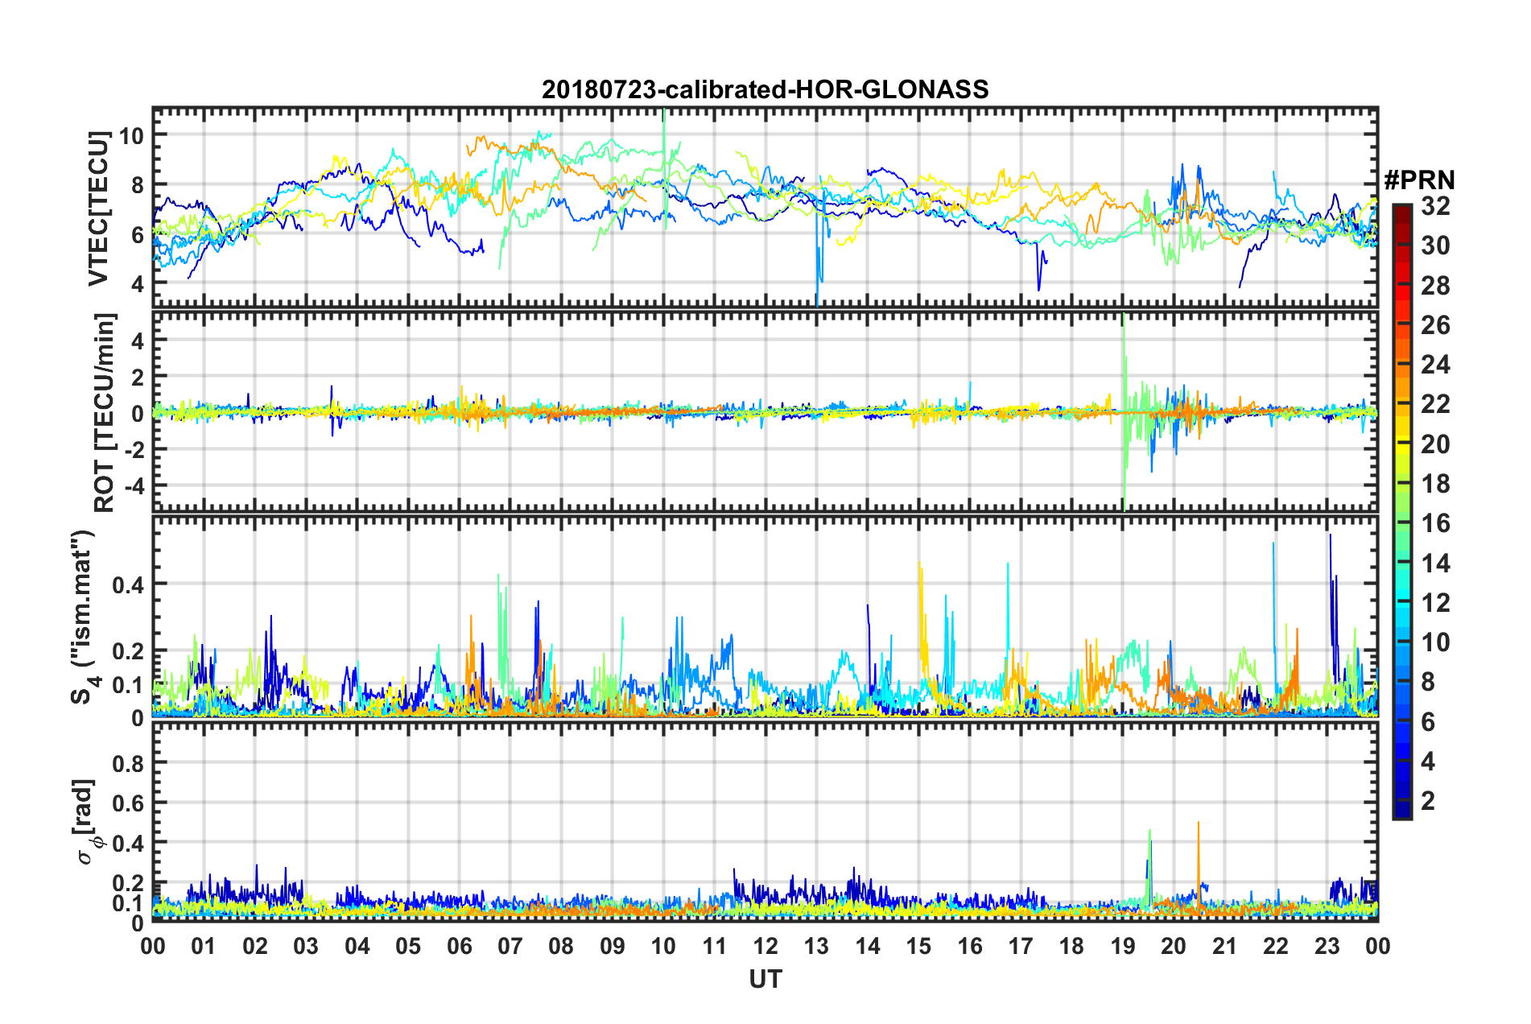Click the plot title 20180723-calibrated-HOR-GLONASS
The image size is (1531, 1024).
point(765,89)
